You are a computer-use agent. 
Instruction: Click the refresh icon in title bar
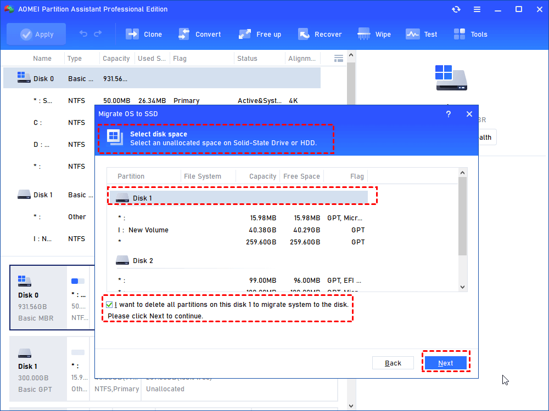pos(456,9)
